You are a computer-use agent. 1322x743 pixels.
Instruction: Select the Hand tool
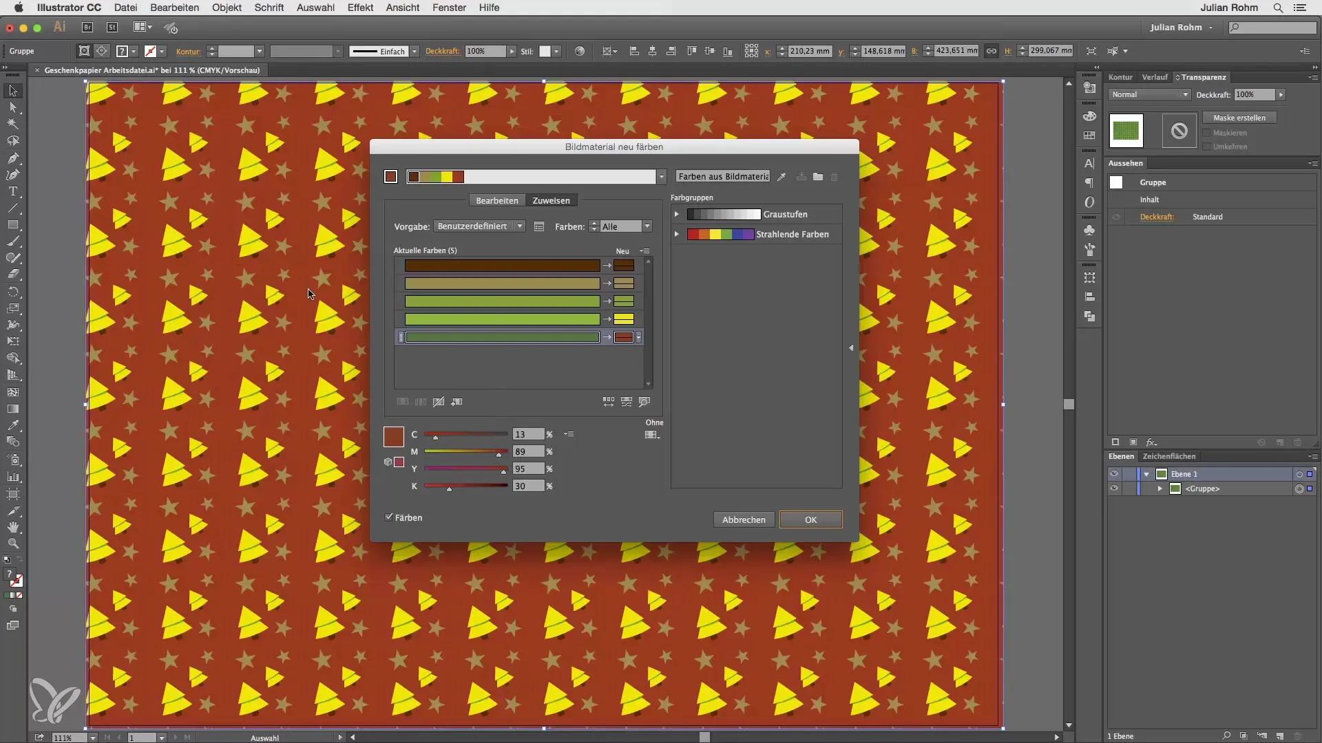[x=12, y=527]
